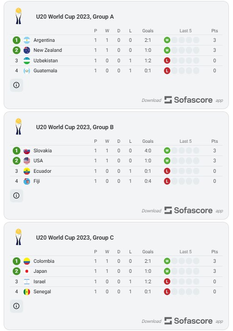Click the info icon under Group C
Viewport: 233px width, 331px height.
coord(16,306)
